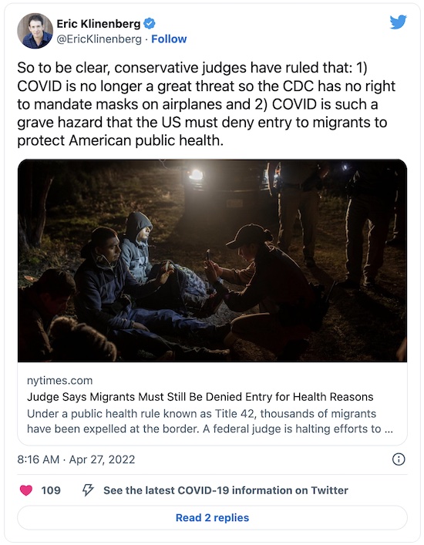Click the blue verified badge
424x545 pixels.
tap(150, 24)
